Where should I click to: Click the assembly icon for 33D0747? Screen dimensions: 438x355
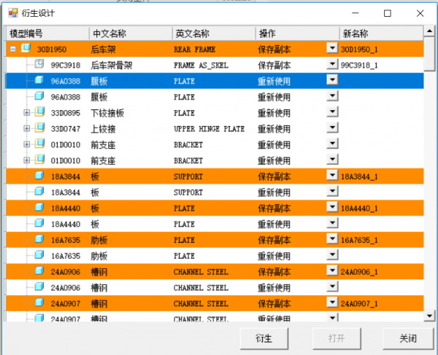pos(39,128)
